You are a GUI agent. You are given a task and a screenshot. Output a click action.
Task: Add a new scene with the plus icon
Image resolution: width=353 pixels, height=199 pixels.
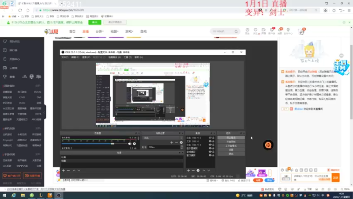click(x=64, y=171)
